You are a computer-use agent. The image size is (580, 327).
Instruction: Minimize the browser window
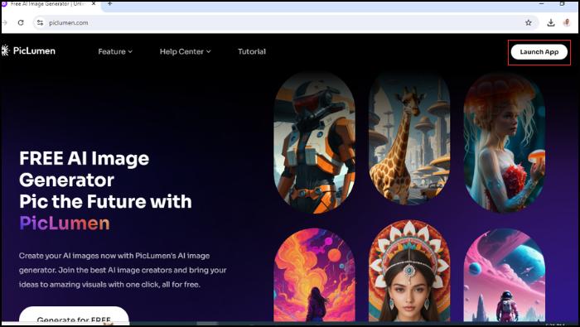click(542, 3)
